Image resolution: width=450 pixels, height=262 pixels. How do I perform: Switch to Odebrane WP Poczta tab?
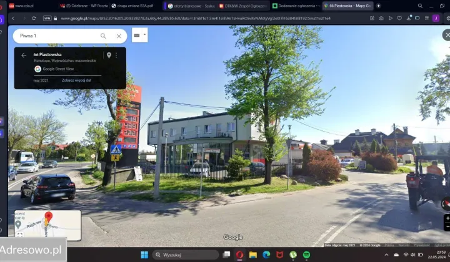coord(84,6)
